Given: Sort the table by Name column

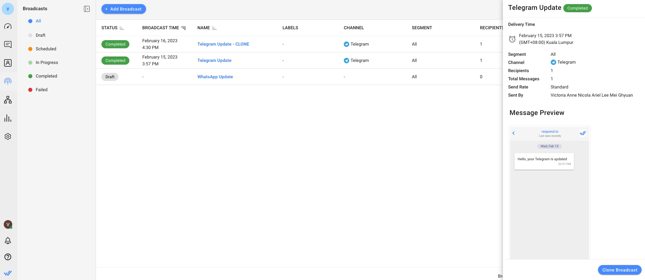Looking at the screenshot, I should [x=214, y=28].
